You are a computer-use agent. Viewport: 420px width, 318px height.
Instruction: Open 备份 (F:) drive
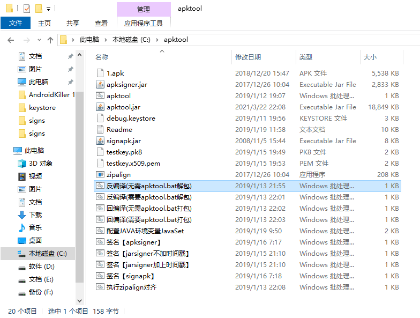tap(41, 292)
